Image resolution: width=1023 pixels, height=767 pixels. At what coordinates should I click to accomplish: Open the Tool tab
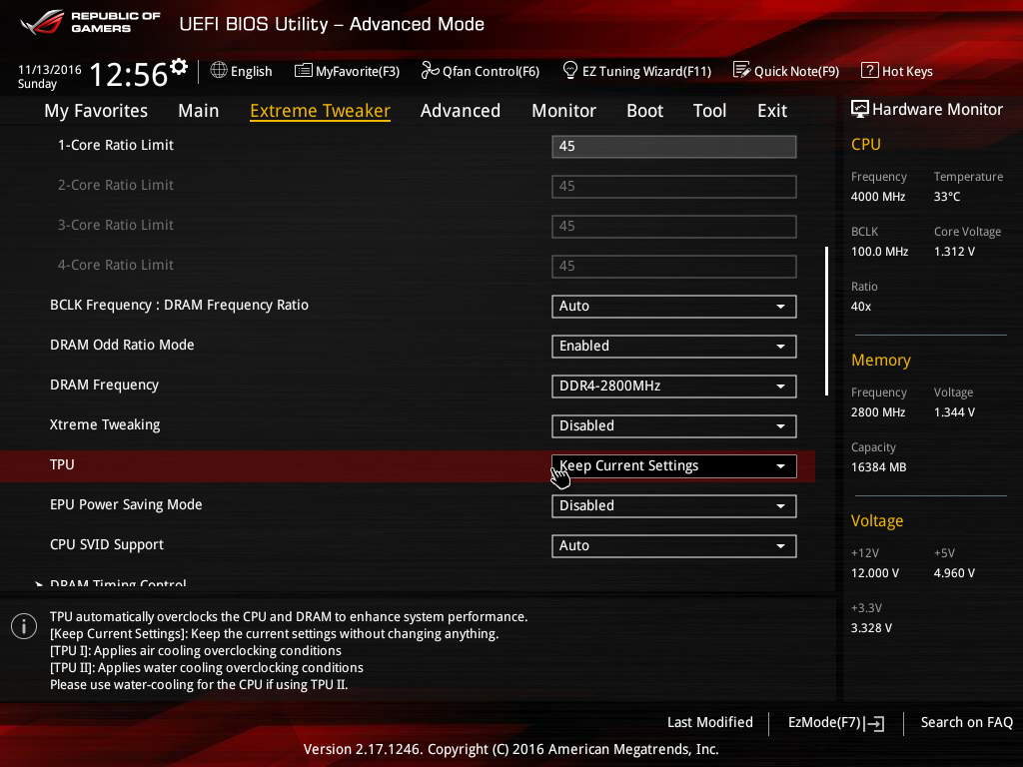tap(710, 111)
